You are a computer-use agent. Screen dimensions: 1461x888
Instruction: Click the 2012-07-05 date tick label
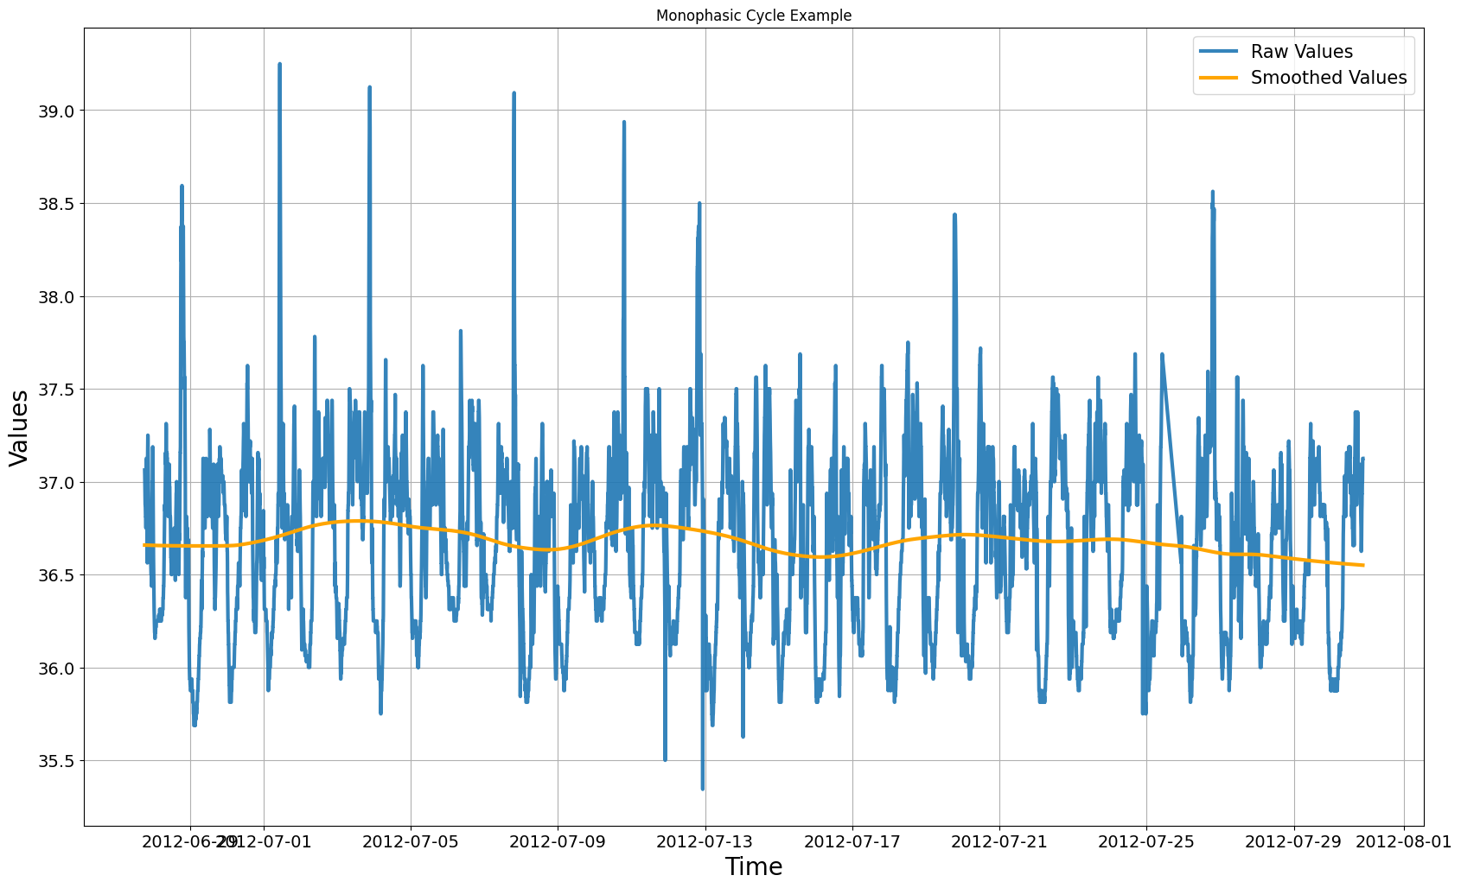point(411,840)
